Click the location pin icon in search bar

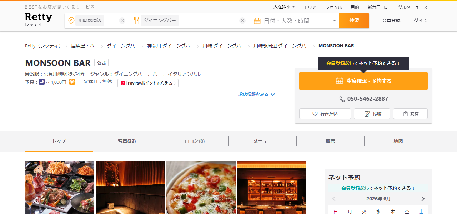click(x=71, y=21)
